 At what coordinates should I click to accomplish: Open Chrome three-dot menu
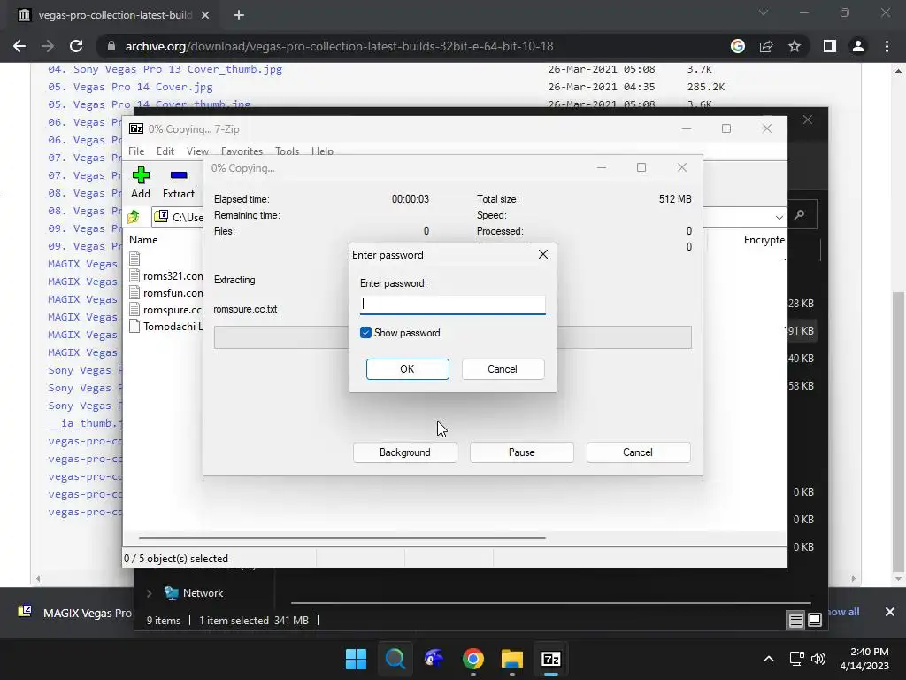pyautogui.click(x=887, y=46)
